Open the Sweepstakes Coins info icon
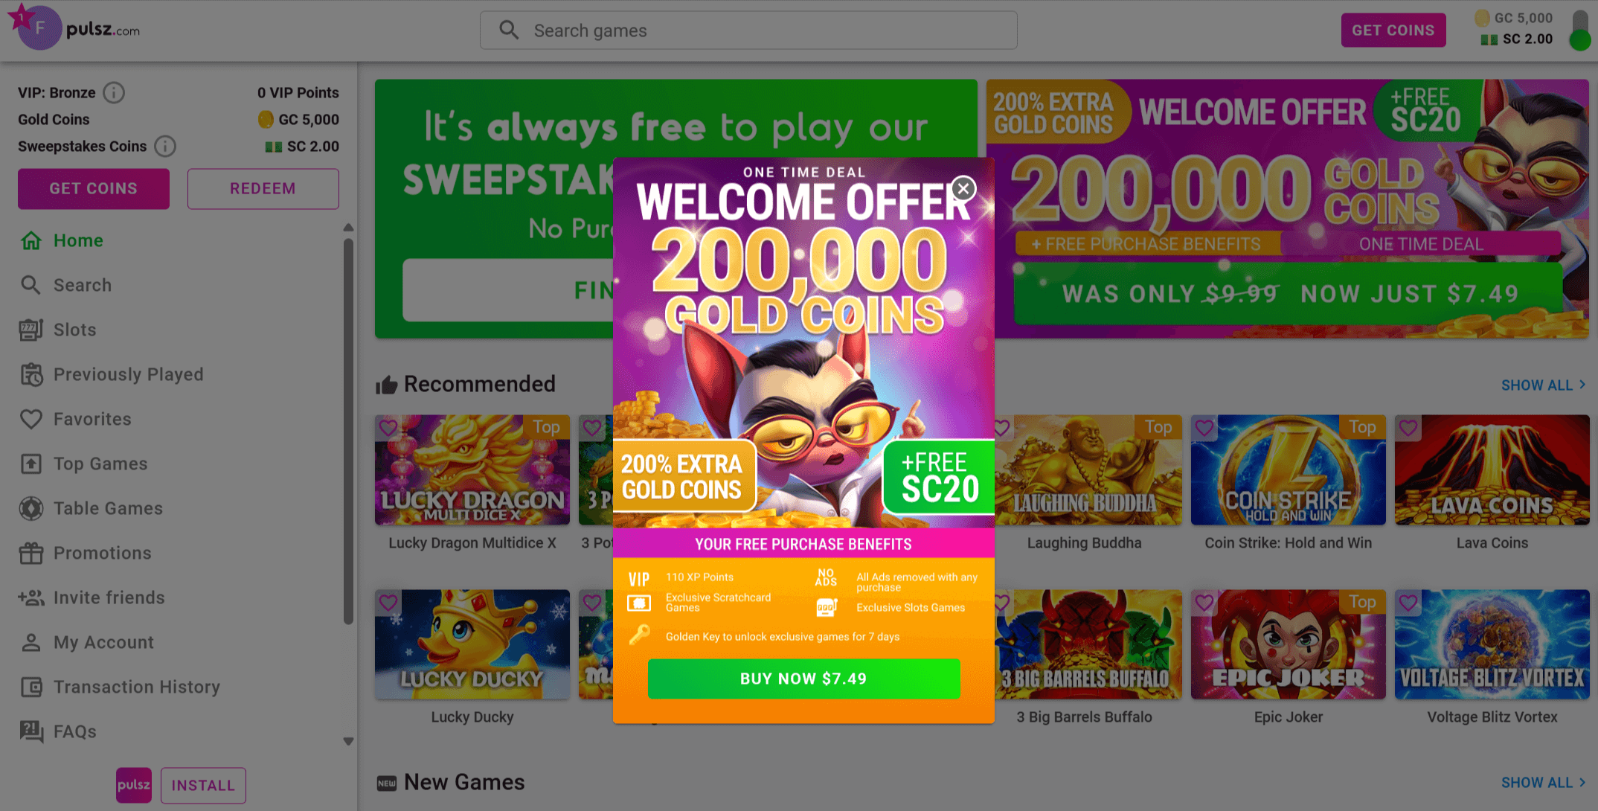The image size is (1598, 811). click(165, 147)
